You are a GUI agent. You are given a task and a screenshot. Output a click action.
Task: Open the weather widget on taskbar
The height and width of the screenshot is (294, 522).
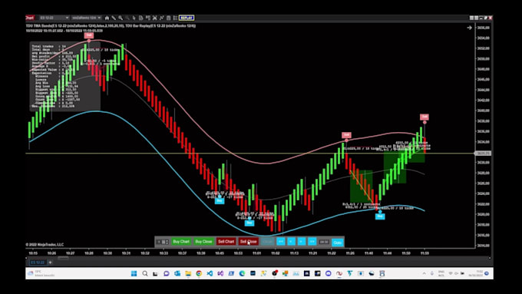(x=41, y=273)
